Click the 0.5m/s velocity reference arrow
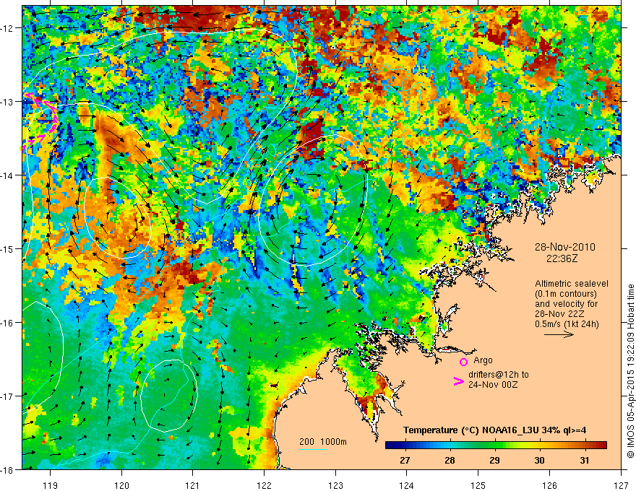 pyautogui.click(x=559, y=334)
